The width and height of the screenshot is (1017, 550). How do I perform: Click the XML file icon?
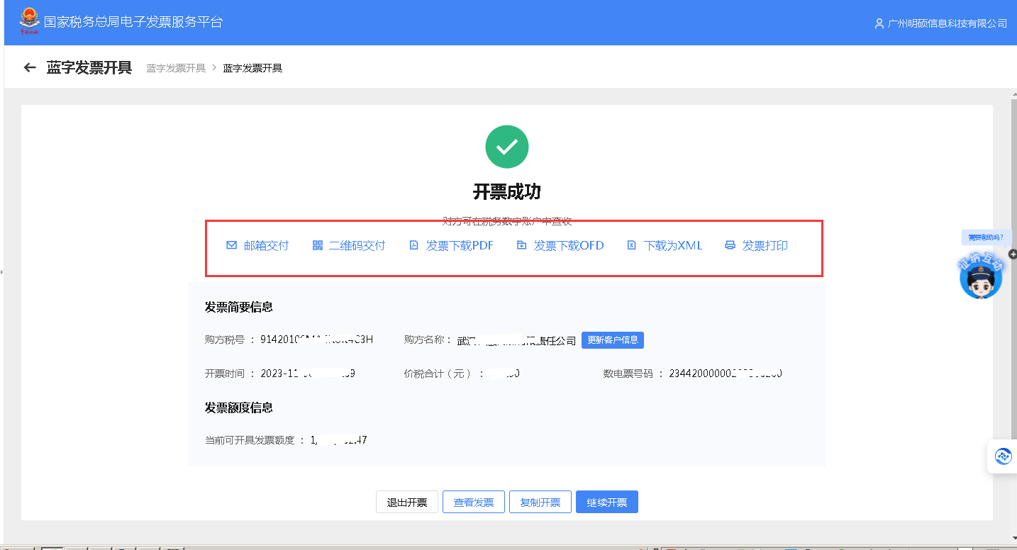click(x=632, y=246)
